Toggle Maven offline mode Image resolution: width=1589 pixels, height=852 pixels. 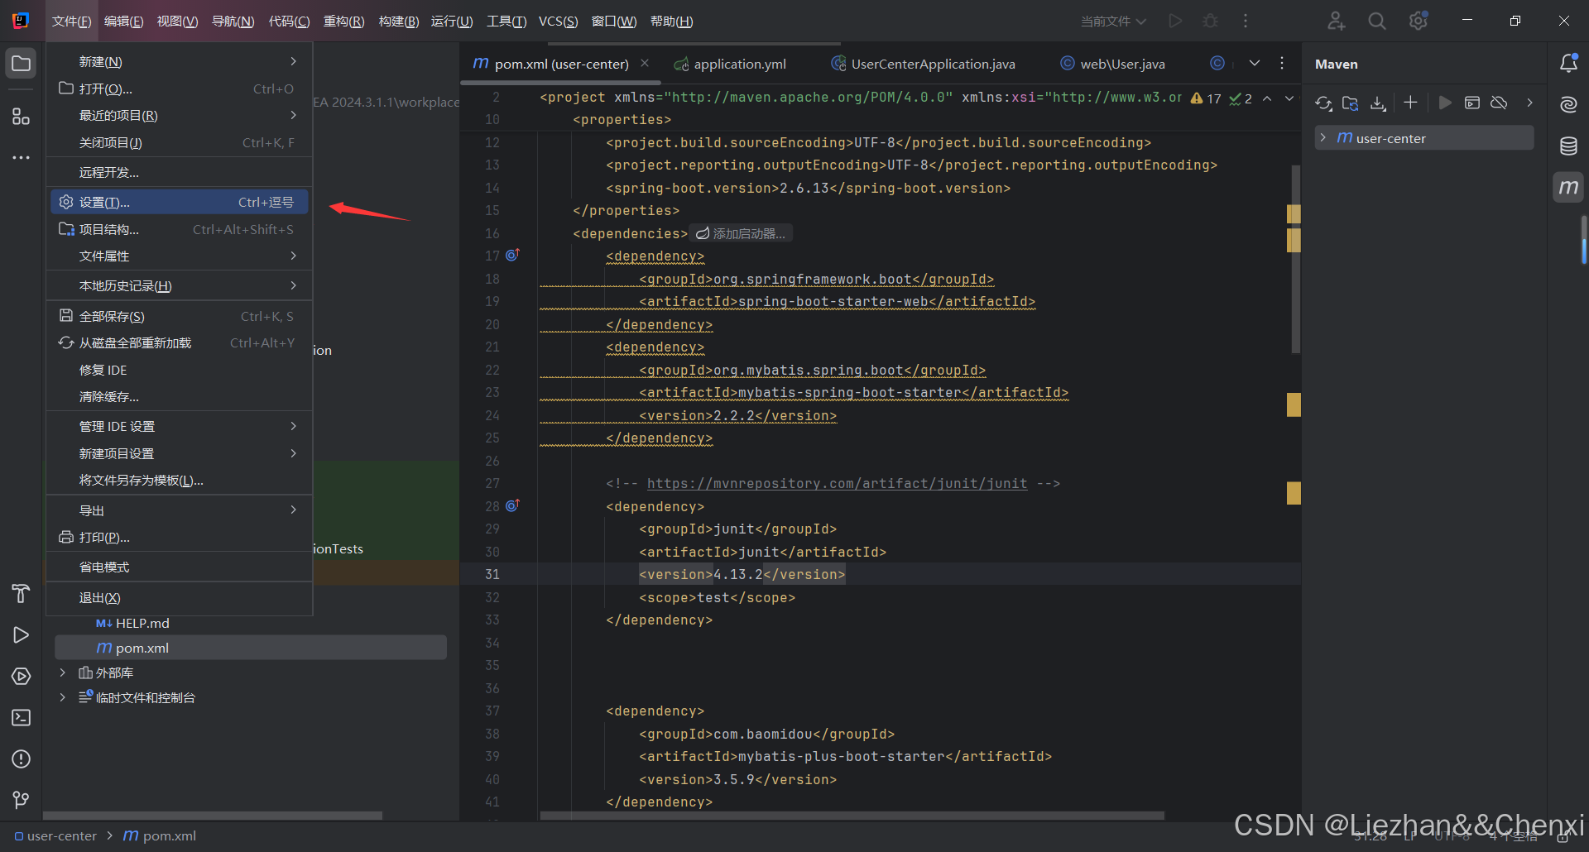(1499, 103)
